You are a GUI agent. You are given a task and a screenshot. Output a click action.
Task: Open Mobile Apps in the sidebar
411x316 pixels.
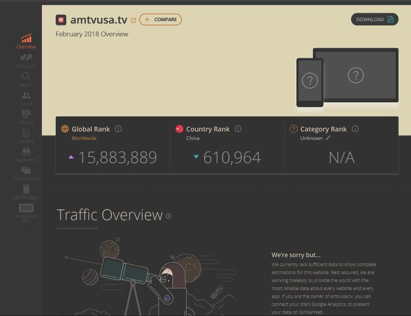click(x=26, y=192)
